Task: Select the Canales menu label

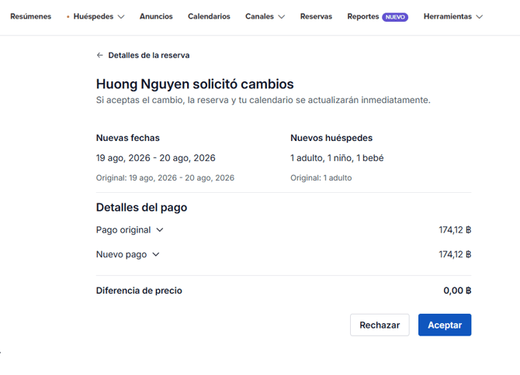Action: tap(261, 16)
